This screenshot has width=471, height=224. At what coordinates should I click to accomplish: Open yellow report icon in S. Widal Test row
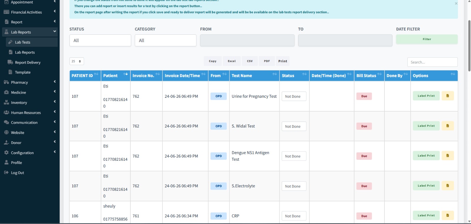coord(447,126)
